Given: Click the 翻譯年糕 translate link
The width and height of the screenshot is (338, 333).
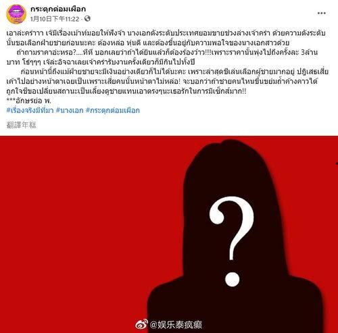Looking at the screenshot, I should click(x=21, y=125).
